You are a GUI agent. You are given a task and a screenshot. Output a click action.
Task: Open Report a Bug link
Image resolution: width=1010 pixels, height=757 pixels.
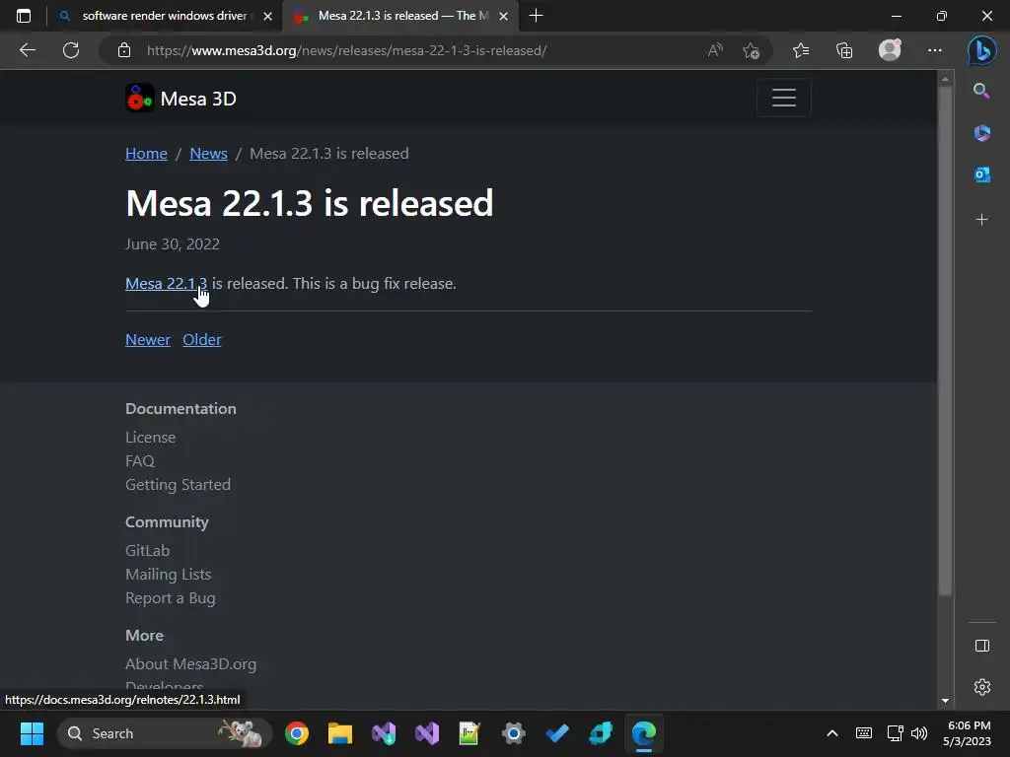pyautogui.click(x=170, y=598)
